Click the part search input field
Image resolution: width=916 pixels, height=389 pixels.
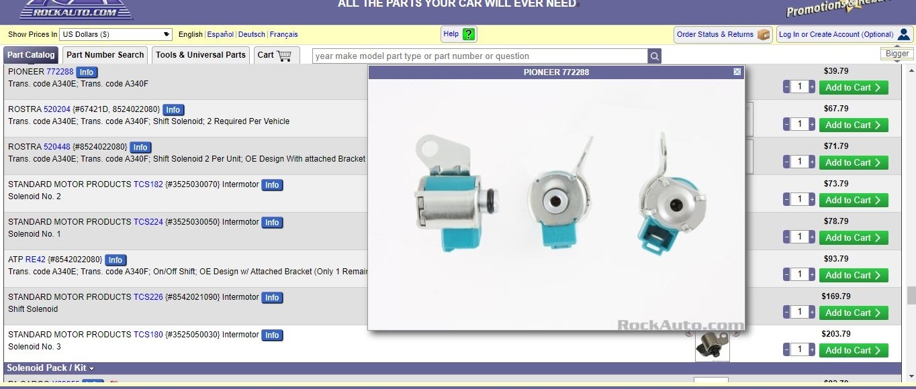click(x=480, y=56)
